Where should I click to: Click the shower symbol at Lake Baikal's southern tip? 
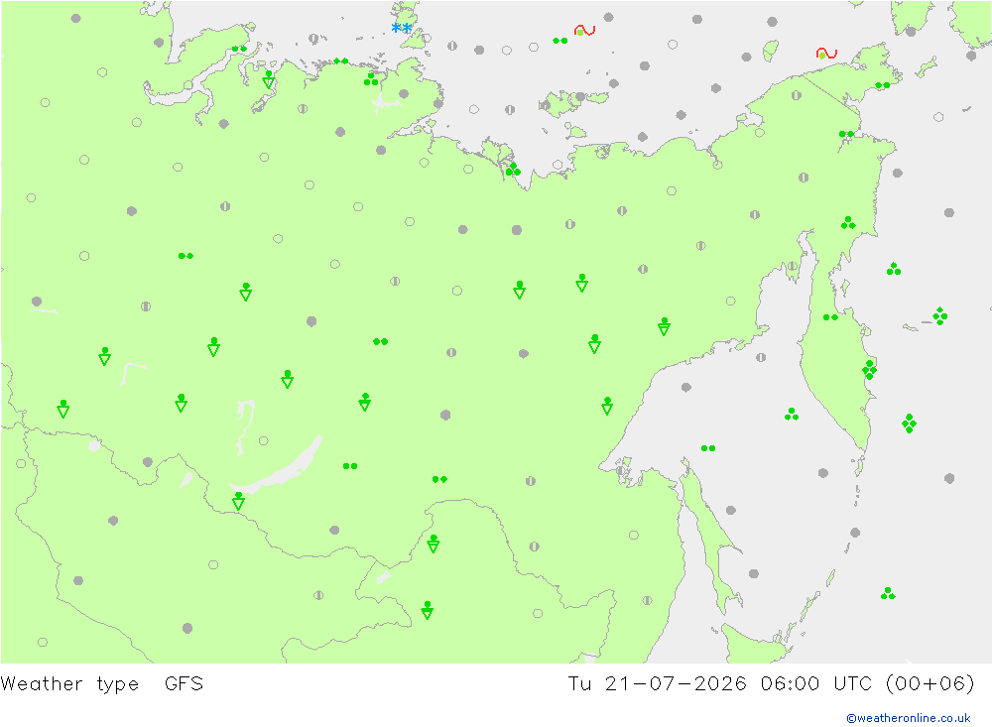[238, 501]
